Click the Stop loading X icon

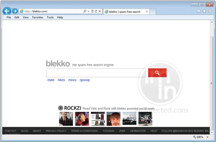pyautogui.click(x=100, y=11)
